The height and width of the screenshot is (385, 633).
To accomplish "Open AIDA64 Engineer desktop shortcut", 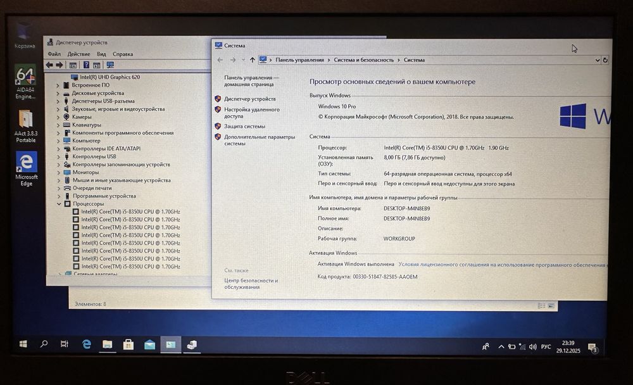I will point(26,82).
